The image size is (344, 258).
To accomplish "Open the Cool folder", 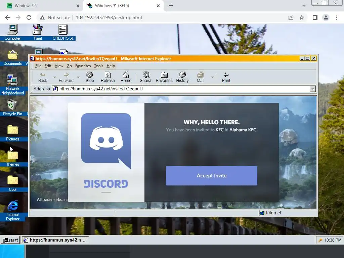I will point(12,184).
